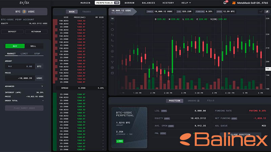Select the Limit order type tab
Screen dimensions: 271x152
point(24,54)
